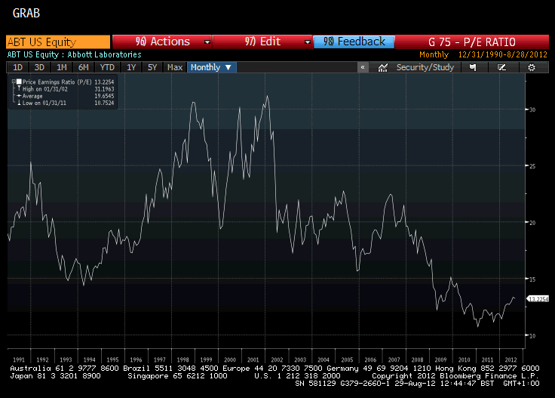Collapse the toolbar with double-arrow icon
This screenshot has width=555, height=398.
[x=363, y=67]
